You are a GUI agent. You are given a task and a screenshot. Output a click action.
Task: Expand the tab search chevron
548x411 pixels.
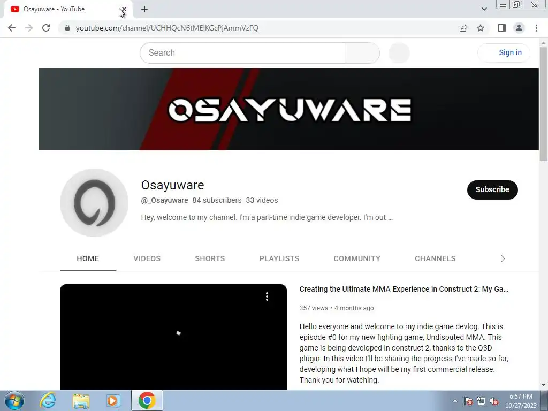click(484, 9)
